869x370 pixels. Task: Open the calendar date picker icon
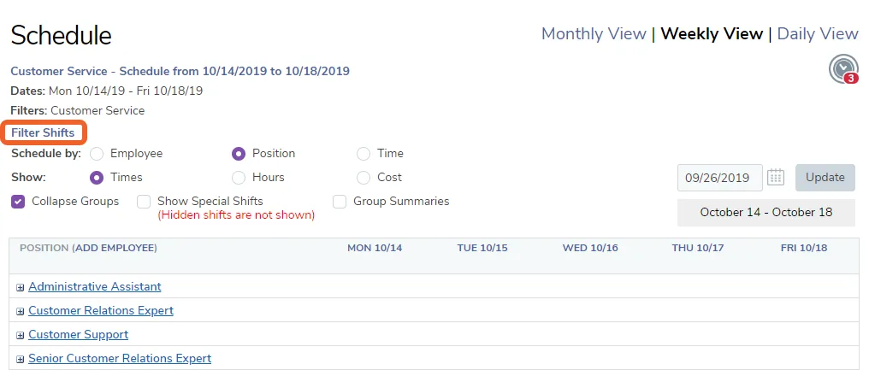tap(775, 177)
